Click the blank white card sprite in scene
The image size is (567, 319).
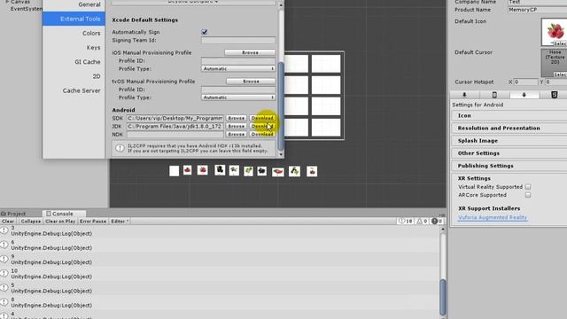pyautogui.click(x=174, y=171)
